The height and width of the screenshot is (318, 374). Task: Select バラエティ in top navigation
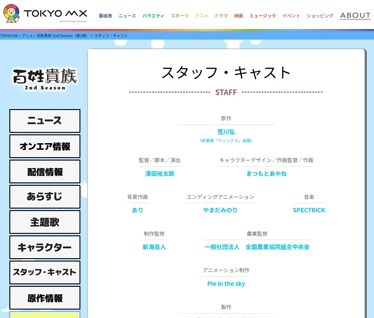pos(153,16)
